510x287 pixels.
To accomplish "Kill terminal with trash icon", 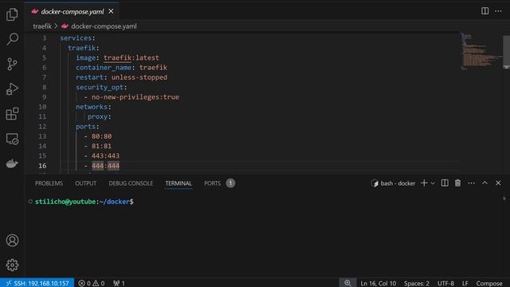I will click(x=457, y=183).
